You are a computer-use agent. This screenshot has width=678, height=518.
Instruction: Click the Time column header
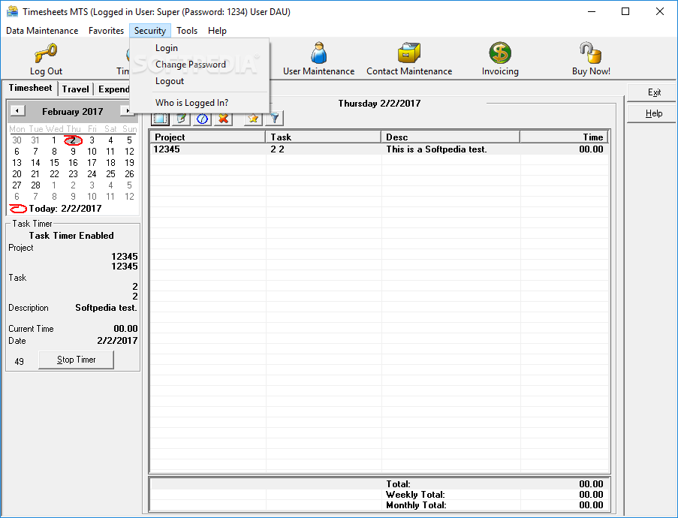pyautogui.click(x=564, y=137)
